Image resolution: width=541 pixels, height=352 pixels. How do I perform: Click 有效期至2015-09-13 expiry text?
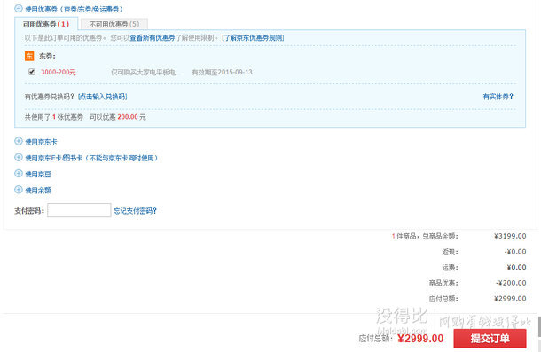[222, 72]
